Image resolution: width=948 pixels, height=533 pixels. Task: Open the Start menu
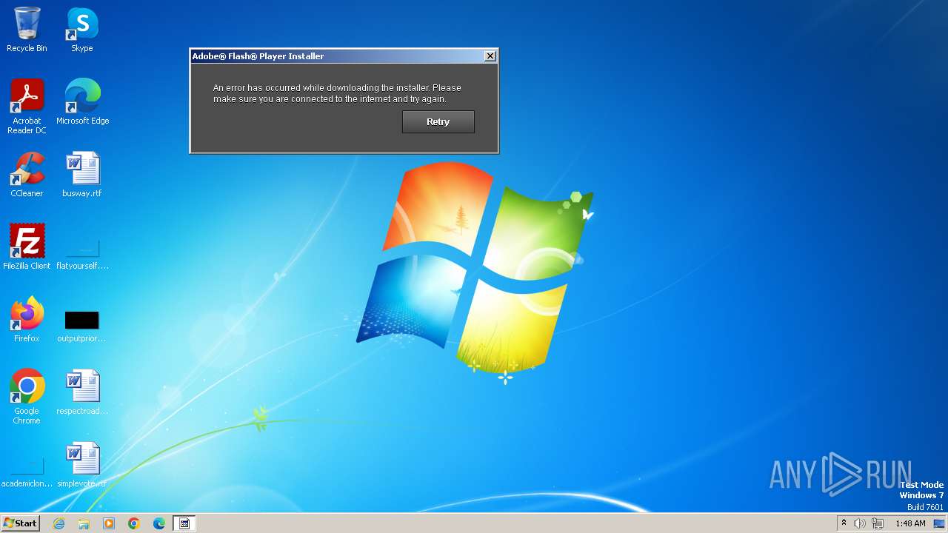[20, 523]
